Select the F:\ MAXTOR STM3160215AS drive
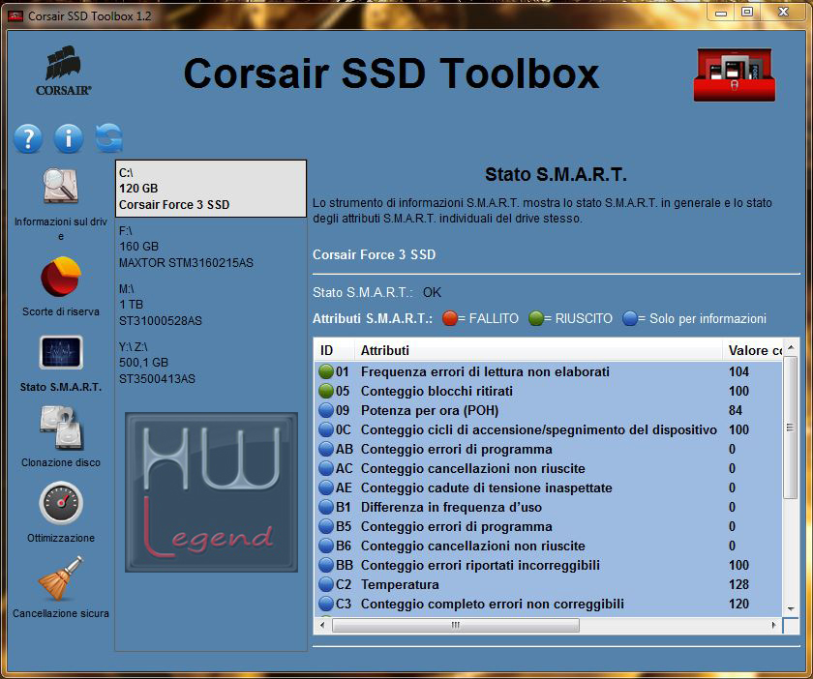The width and height of the screenshot is (813, 679). (211, 247)
